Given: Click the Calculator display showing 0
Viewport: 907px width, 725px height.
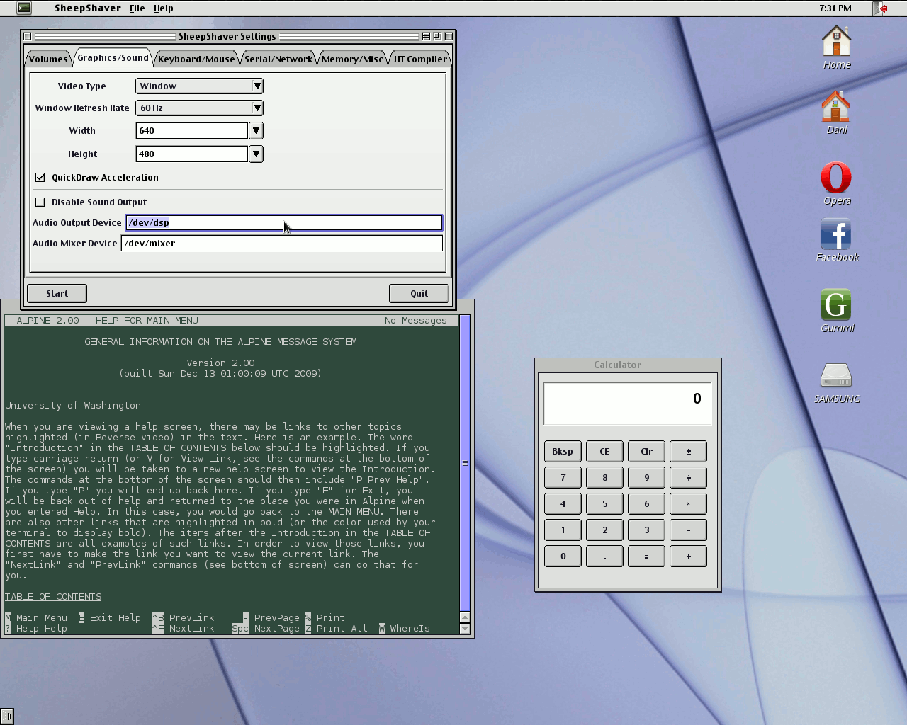Looking at the screenshot, I should coord(627,404).
